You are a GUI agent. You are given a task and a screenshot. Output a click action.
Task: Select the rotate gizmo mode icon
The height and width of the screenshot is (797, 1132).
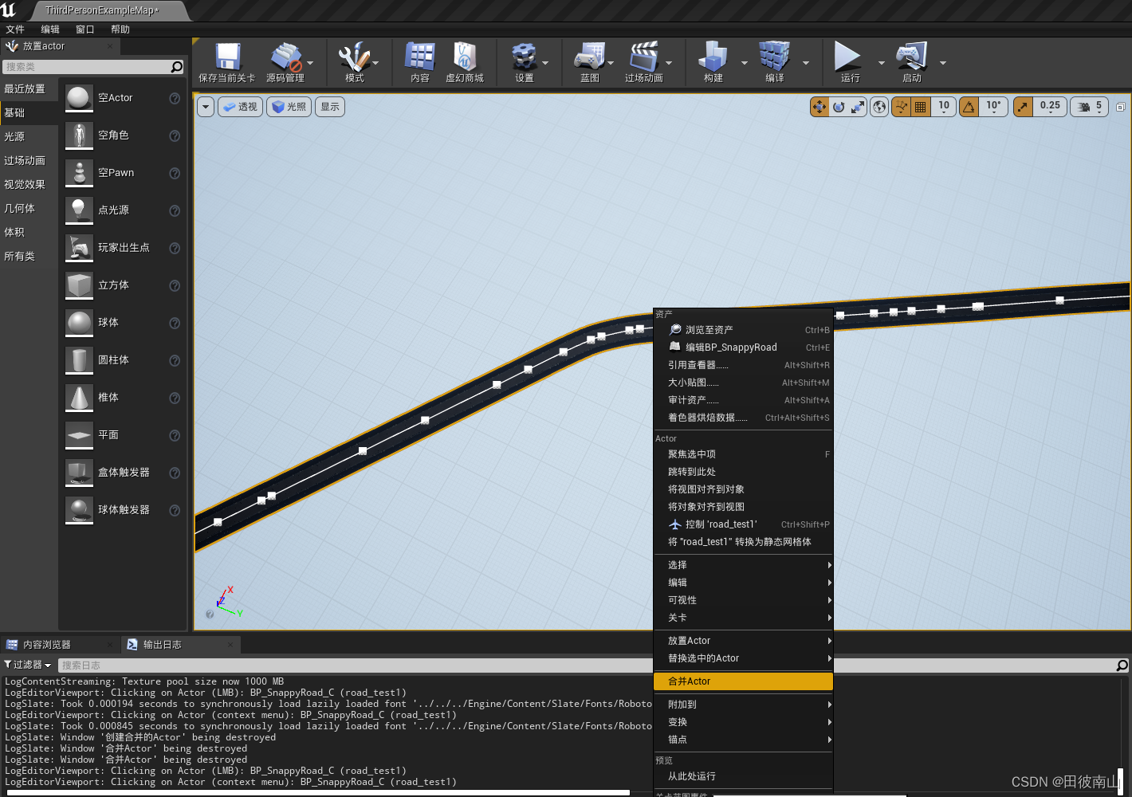(x=839, y=107)
